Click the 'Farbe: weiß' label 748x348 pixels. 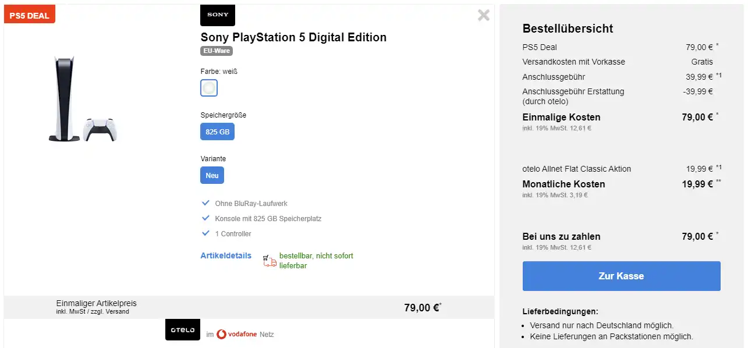(219, 72)
